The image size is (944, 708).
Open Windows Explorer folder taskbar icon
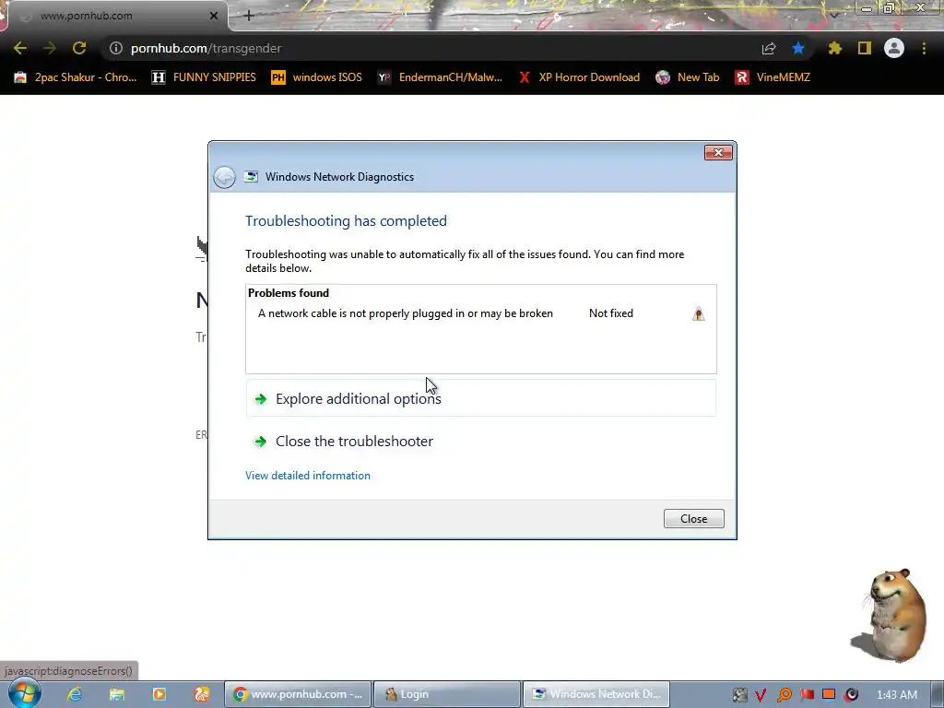(117, 694)
